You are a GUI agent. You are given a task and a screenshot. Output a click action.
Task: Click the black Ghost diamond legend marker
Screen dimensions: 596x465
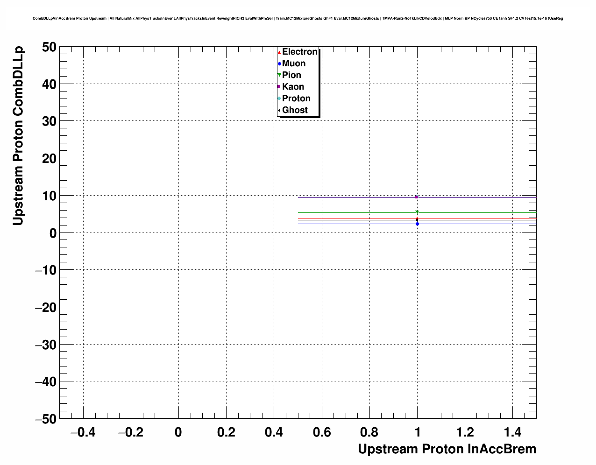point(279,110)
